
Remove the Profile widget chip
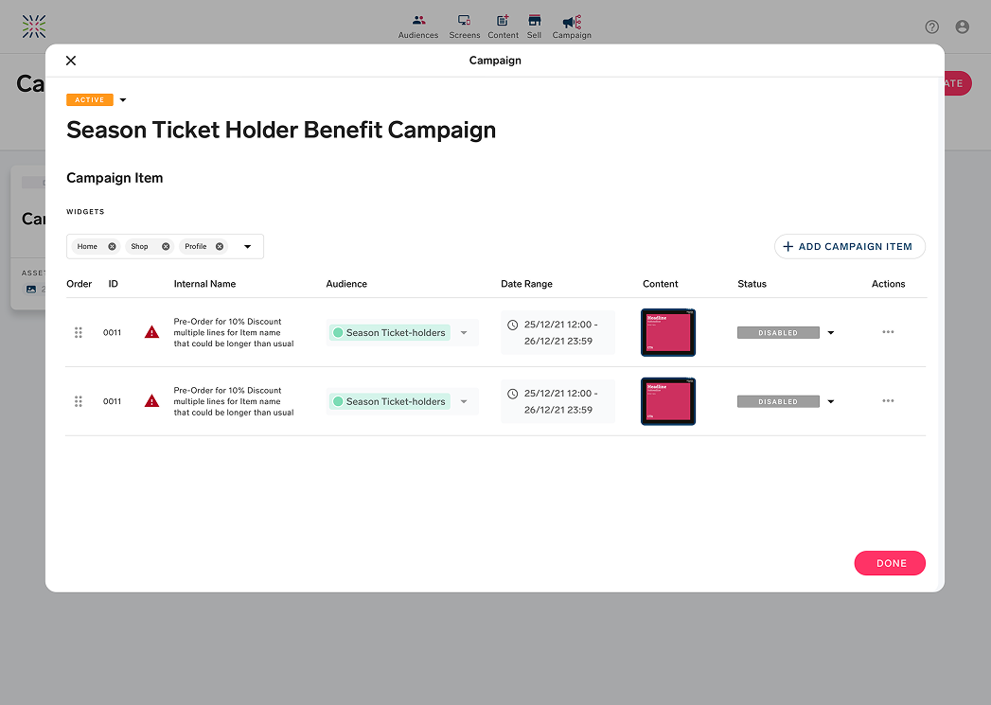pos(220,246)
